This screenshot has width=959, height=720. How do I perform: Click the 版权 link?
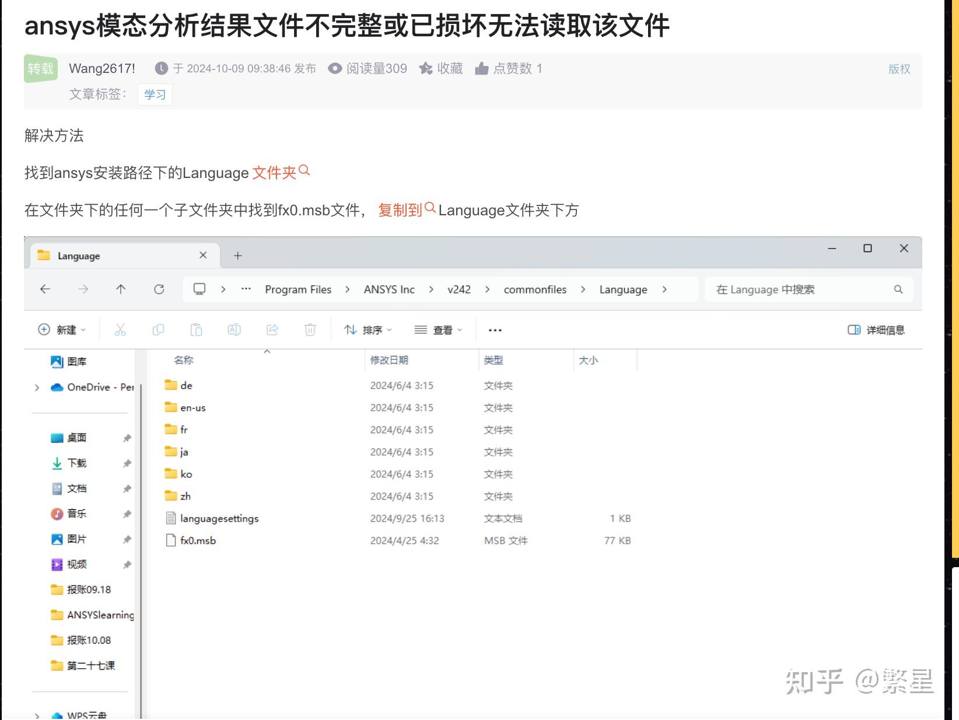[899, 69]
